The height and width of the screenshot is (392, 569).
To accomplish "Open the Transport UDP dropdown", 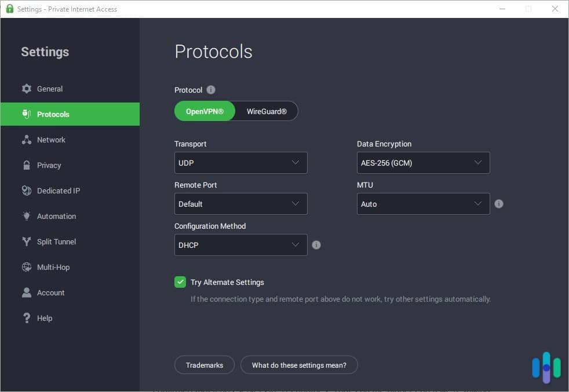I will 240,163.
